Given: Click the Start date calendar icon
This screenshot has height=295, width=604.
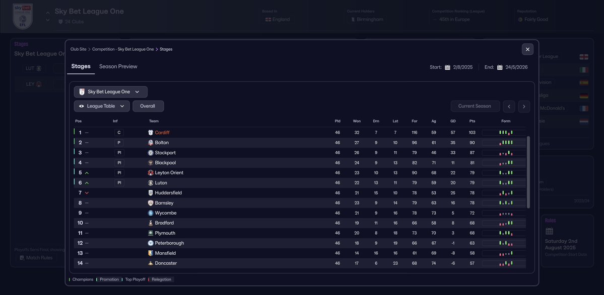Looking at the screenshot, I should click(447, 67).
